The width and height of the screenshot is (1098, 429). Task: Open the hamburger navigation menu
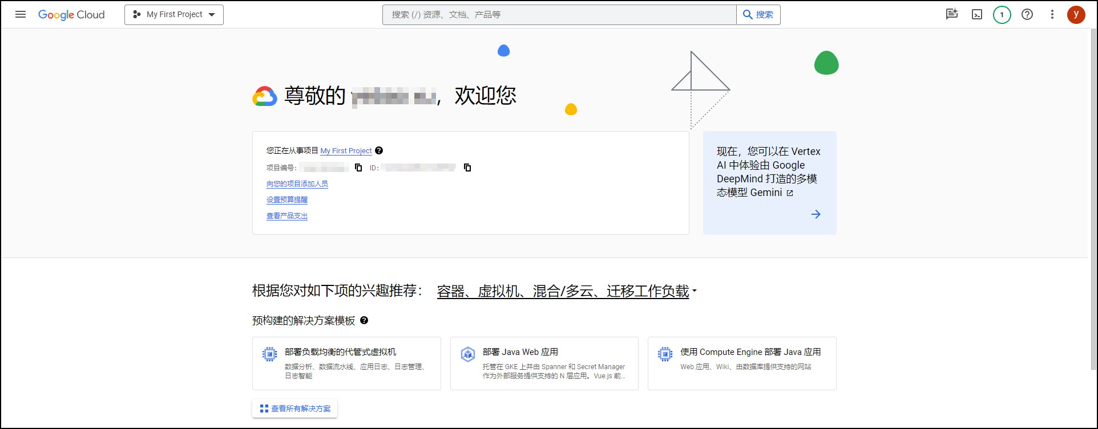pos(21,14)
